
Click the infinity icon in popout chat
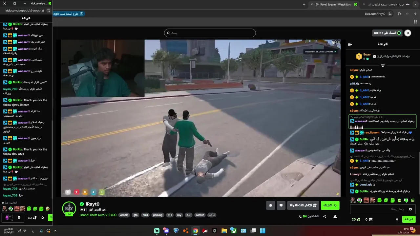pyautogui.click(x=30, y=217)
